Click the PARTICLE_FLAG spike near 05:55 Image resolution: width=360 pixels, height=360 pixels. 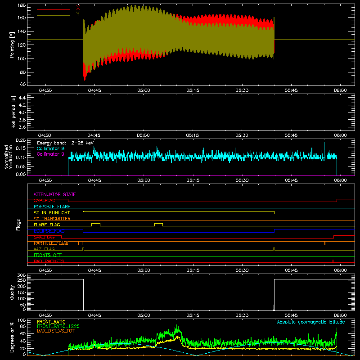(325, 243)
